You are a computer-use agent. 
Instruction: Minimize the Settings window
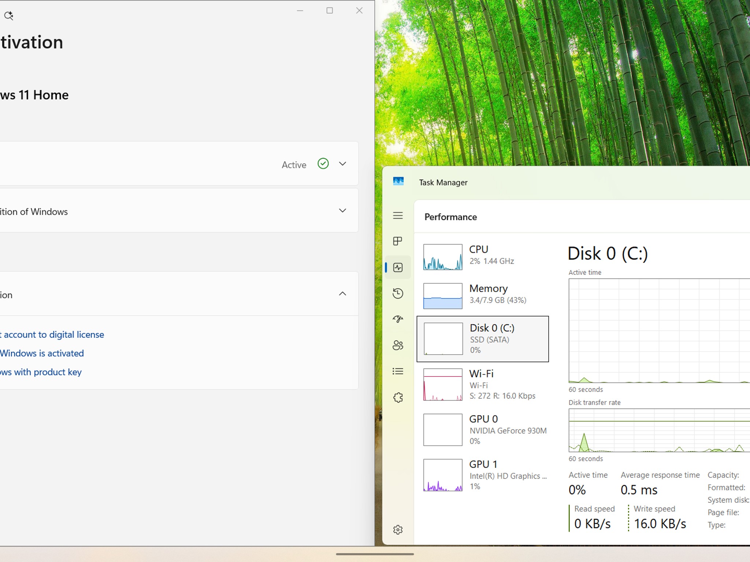coord(300,11)
